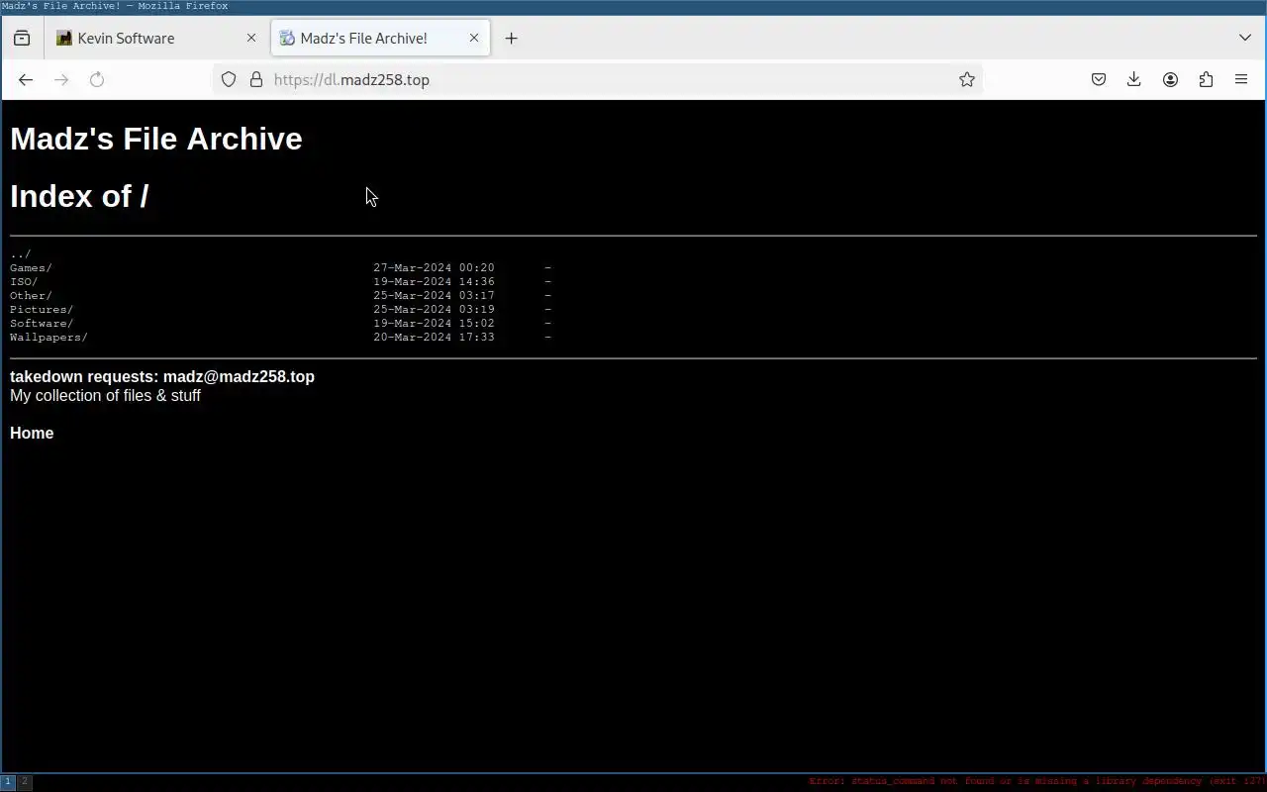Click the date 19-Mar-2024 14:36
1267x792 pixels.
point(434,282)
